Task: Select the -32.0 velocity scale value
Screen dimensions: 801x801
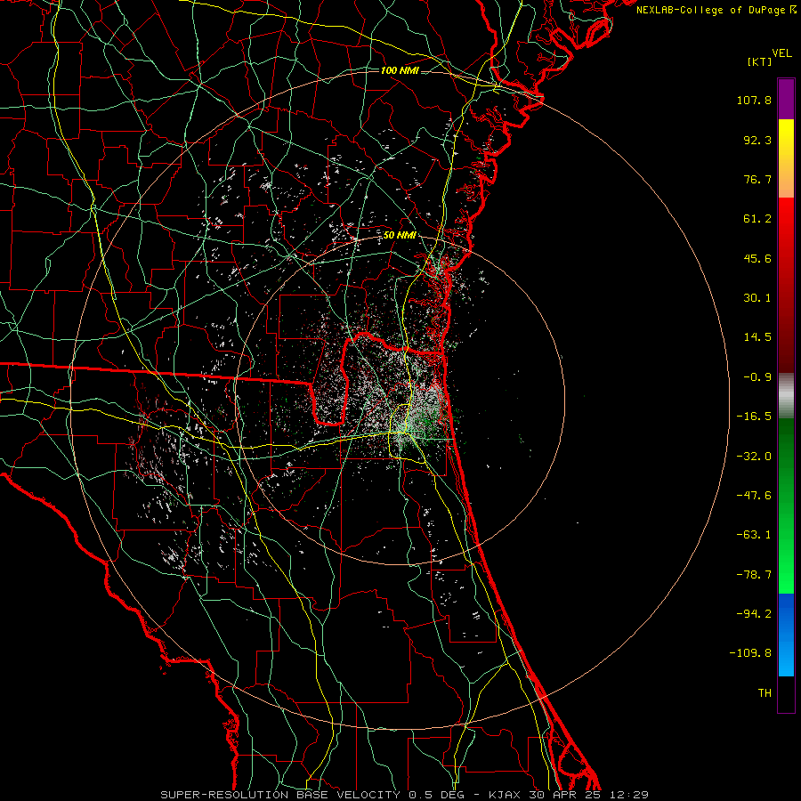Action: (x=754, y=457)
